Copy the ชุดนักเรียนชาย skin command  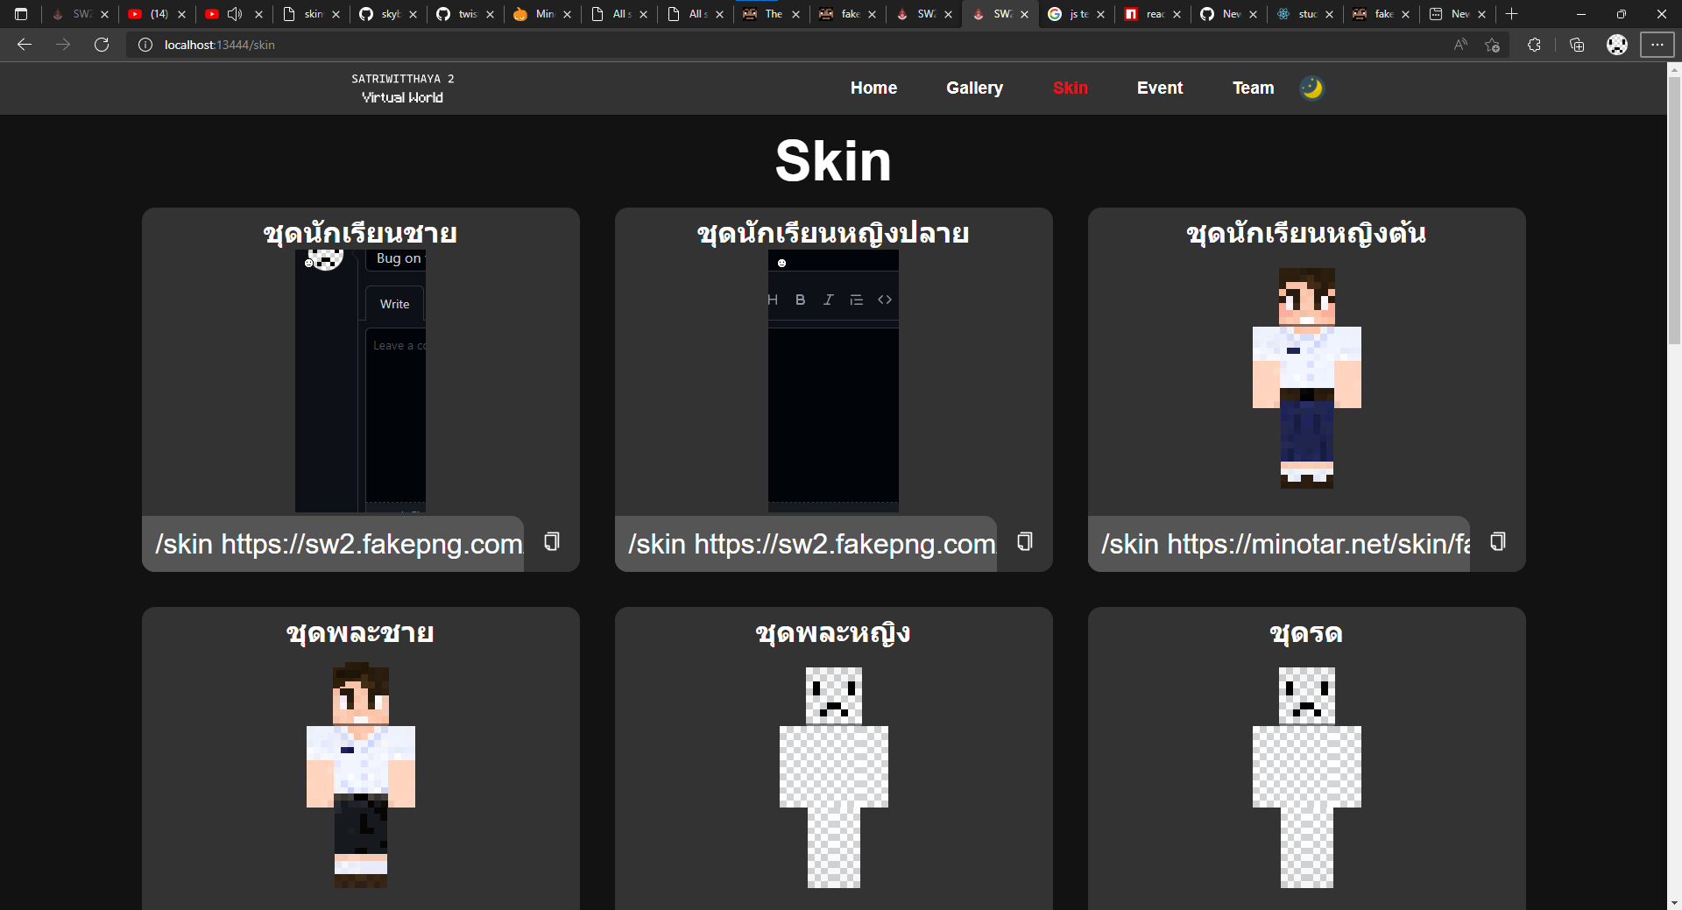tap(551, 542)
